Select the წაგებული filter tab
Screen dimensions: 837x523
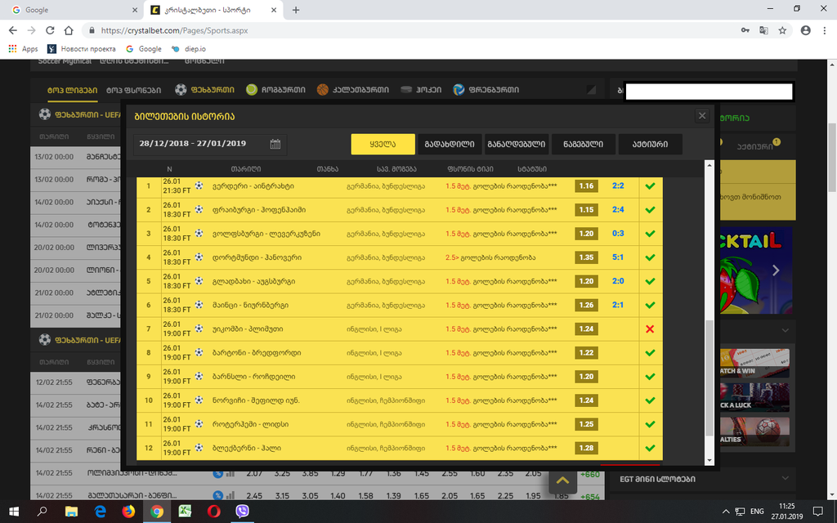(583, 144)
